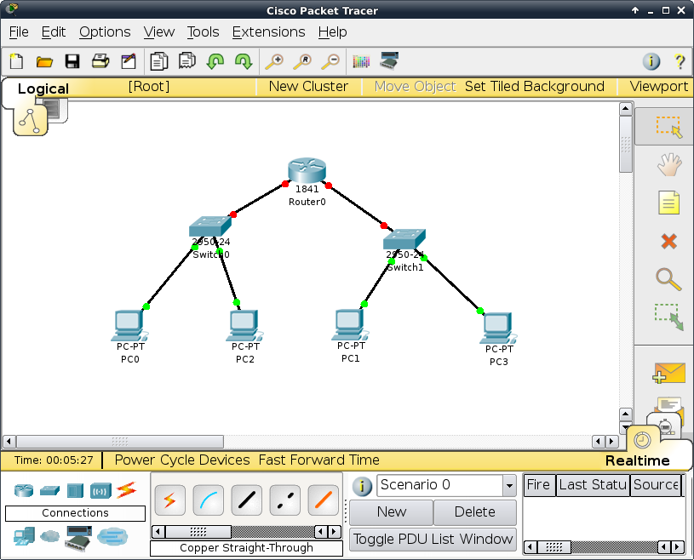The image size is (694, 560).
Task: Click the New scenario button
Action: [391, 511]
